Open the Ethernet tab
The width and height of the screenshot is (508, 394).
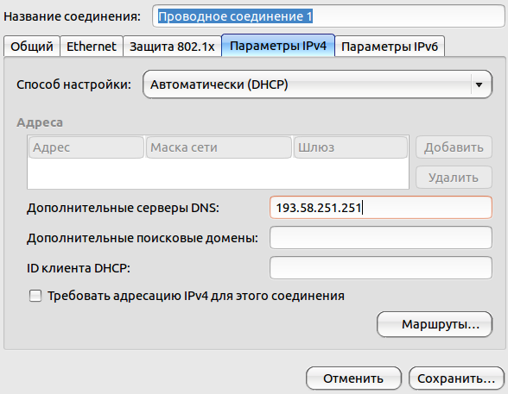92,47
